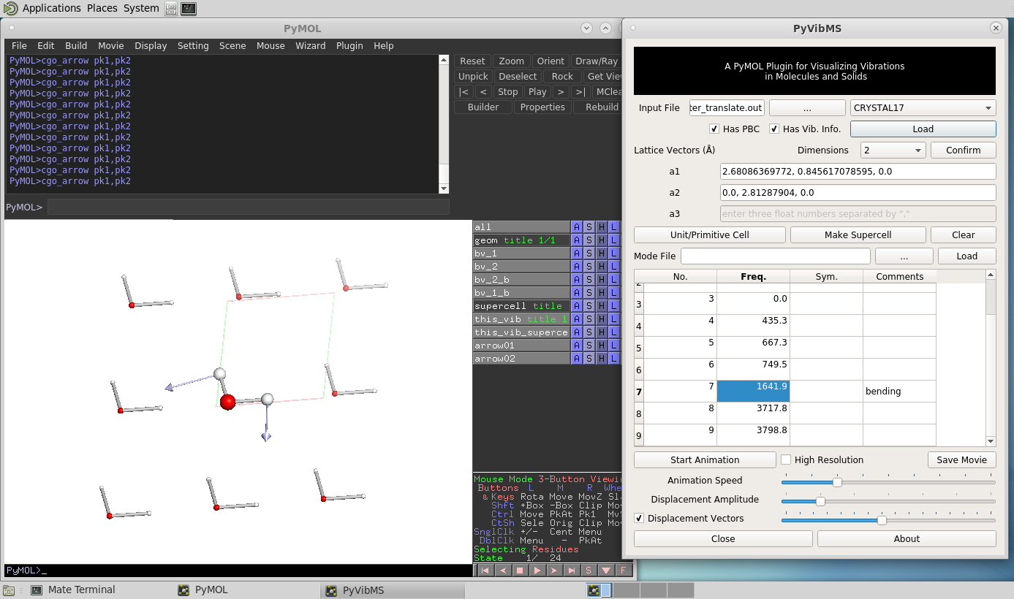Click the rewind-to-first-frame playback icon
Viewport: 1014px width, 599px height.
485,571
